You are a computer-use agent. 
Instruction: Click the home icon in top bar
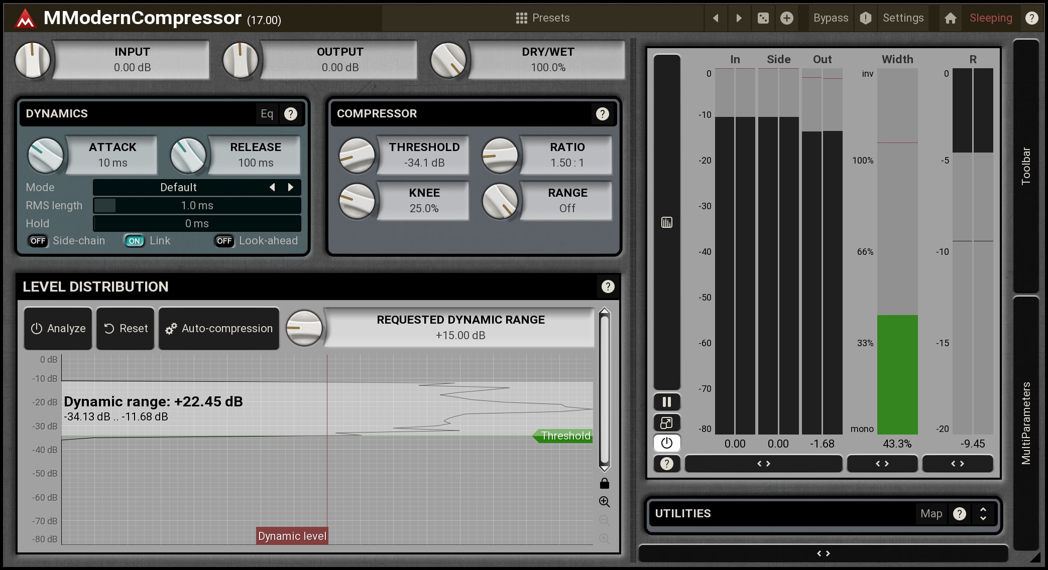pyautogui.click(x=950, y=18)
